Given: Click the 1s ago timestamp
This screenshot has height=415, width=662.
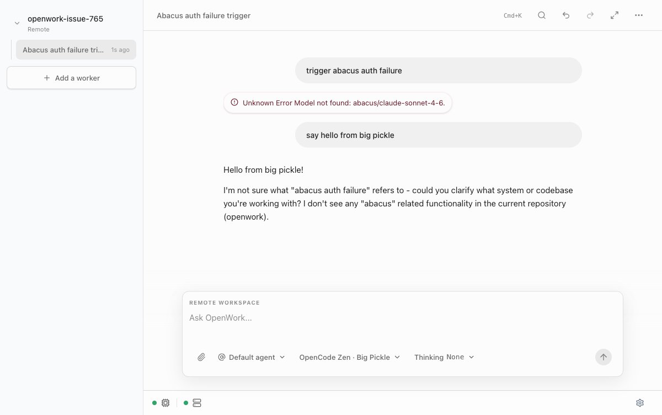Looking at the screenshot, I should tap(120, 50).
